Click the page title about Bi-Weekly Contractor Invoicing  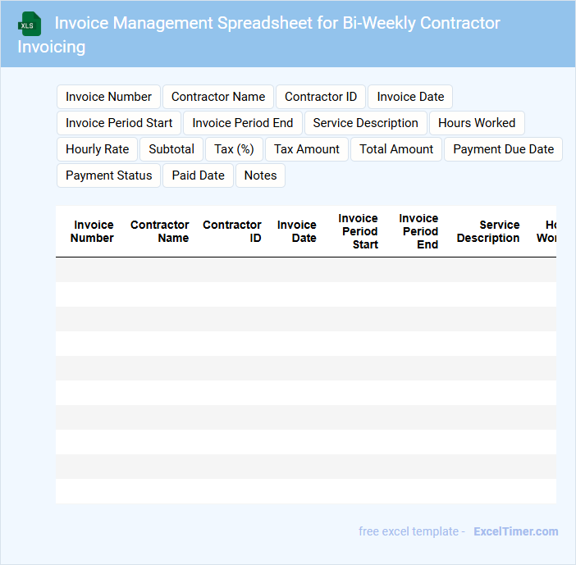[258, 34]
